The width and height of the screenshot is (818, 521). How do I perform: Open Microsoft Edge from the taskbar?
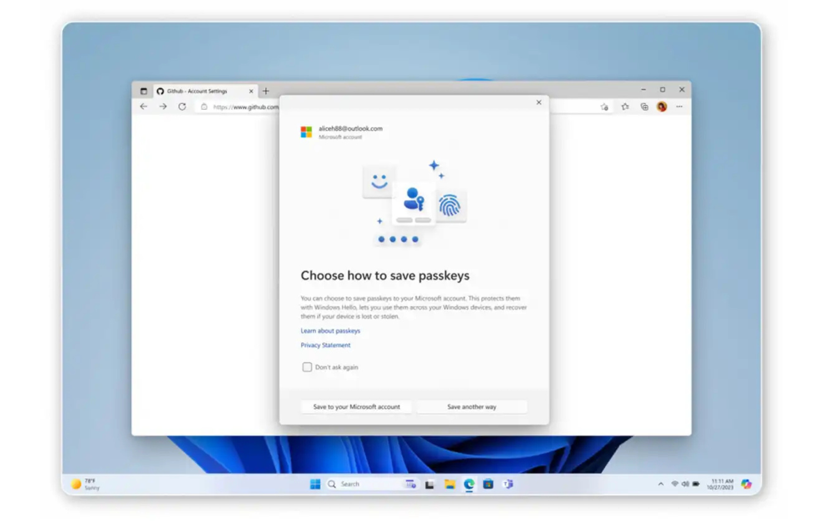469,484
